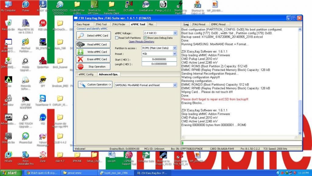Open the Yahoo Messenger desktop icon
The image size is (312, 176).
tap(43, 139)
